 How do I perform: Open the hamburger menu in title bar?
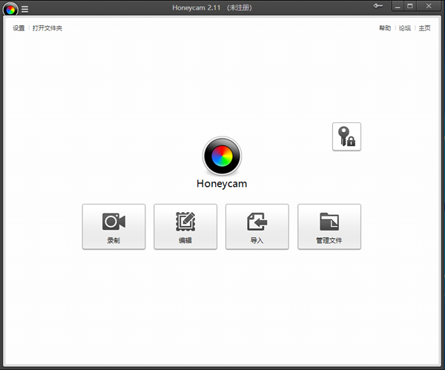click(25, 10)
